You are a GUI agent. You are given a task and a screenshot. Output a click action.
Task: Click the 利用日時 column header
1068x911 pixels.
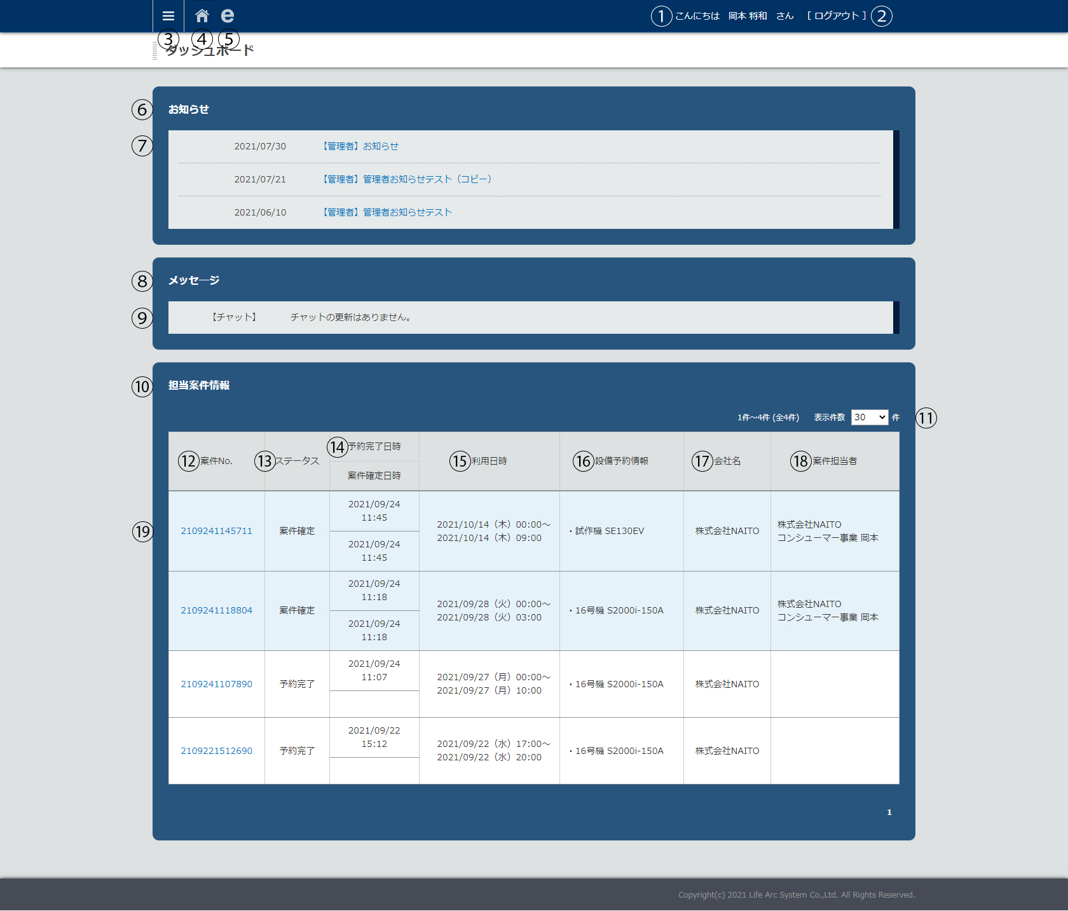489,461
